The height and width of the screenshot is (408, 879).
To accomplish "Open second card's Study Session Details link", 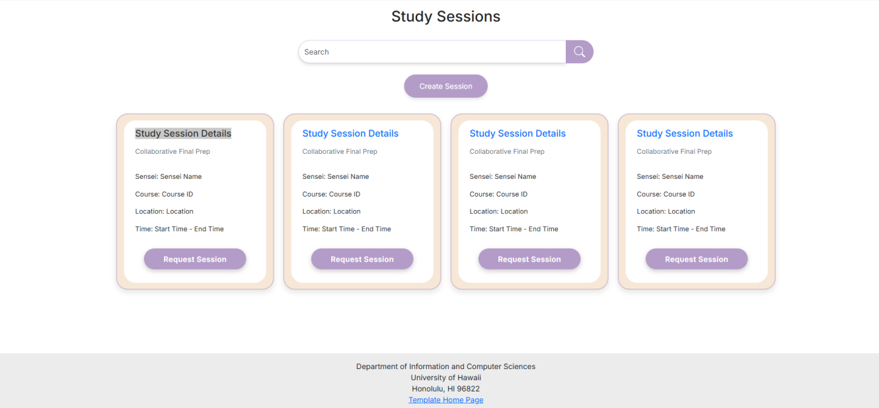I will [350, 133].
